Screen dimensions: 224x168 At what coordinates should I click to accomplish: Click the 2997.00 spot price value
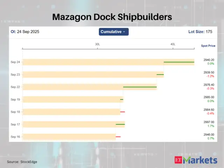point(209,122)
